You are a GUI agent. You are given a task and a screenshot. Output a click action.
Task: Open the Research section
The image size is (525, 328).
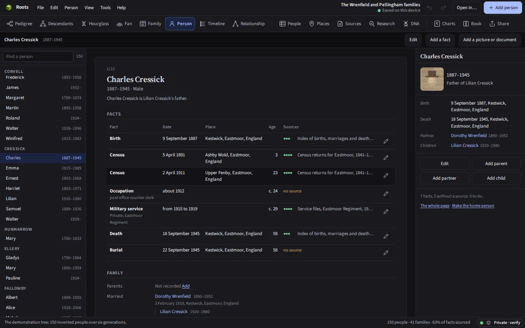[382, 24]
